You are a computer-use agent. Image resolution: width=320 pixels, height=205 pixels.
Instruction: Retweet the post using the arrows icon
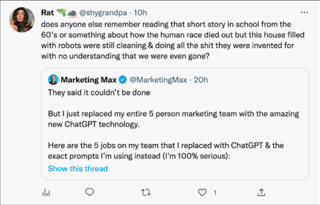[146, 192]
